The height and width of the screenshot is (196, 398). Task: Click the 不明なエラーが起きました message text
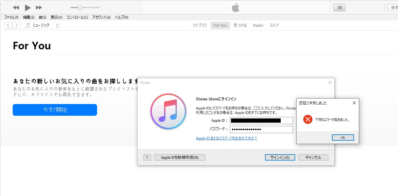click(x=333, y=120)
